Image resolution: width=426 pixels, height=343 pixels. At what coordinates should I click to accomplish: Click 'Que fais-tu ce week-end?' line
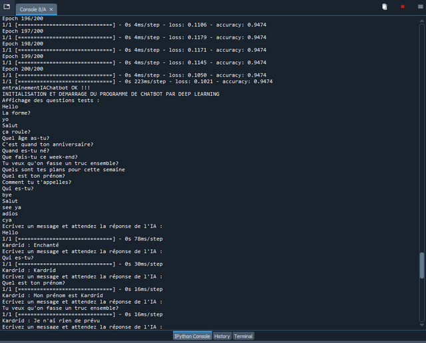point(40,157)
